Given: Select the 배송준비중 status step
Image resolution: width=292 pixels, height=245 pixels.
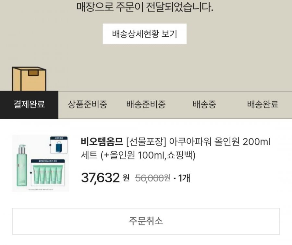Looking at the screenshot, I should (x=146, y=104).
